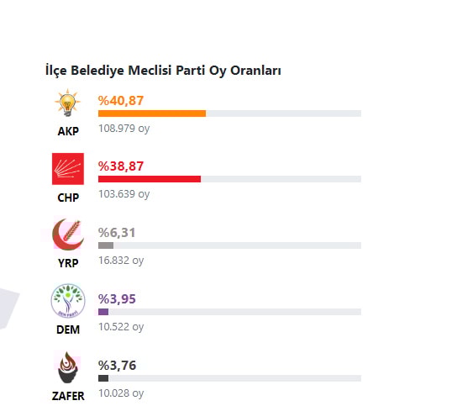Select the YRP party name label

pos(68,263)
